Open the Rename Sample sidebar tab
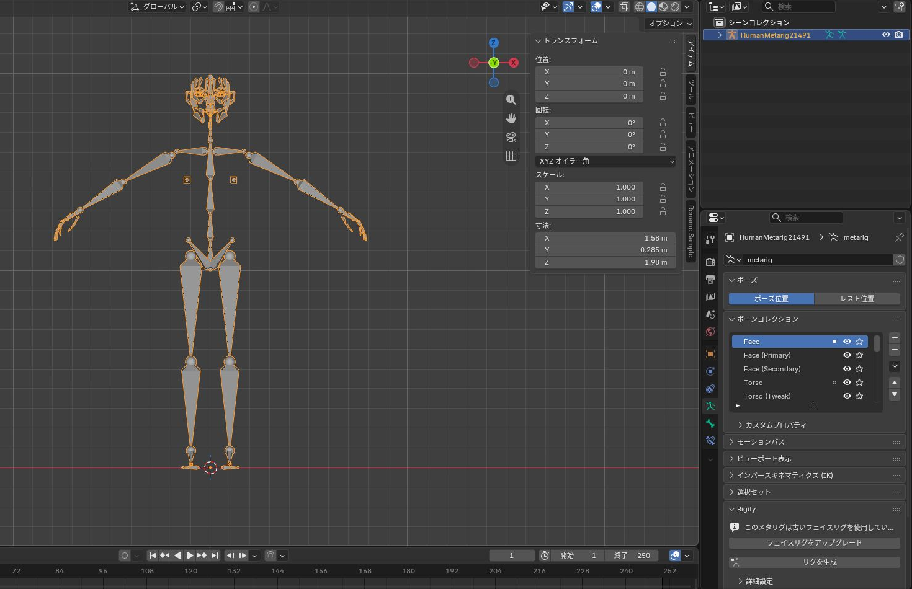 [691, 231]
